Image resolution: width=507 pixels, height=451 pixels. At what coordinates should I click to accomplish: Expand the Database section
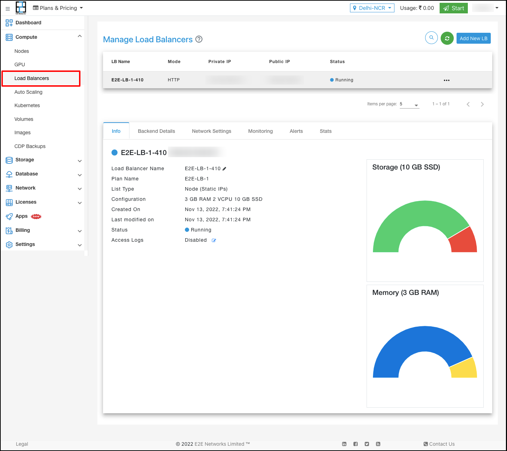tap(80, 175)
